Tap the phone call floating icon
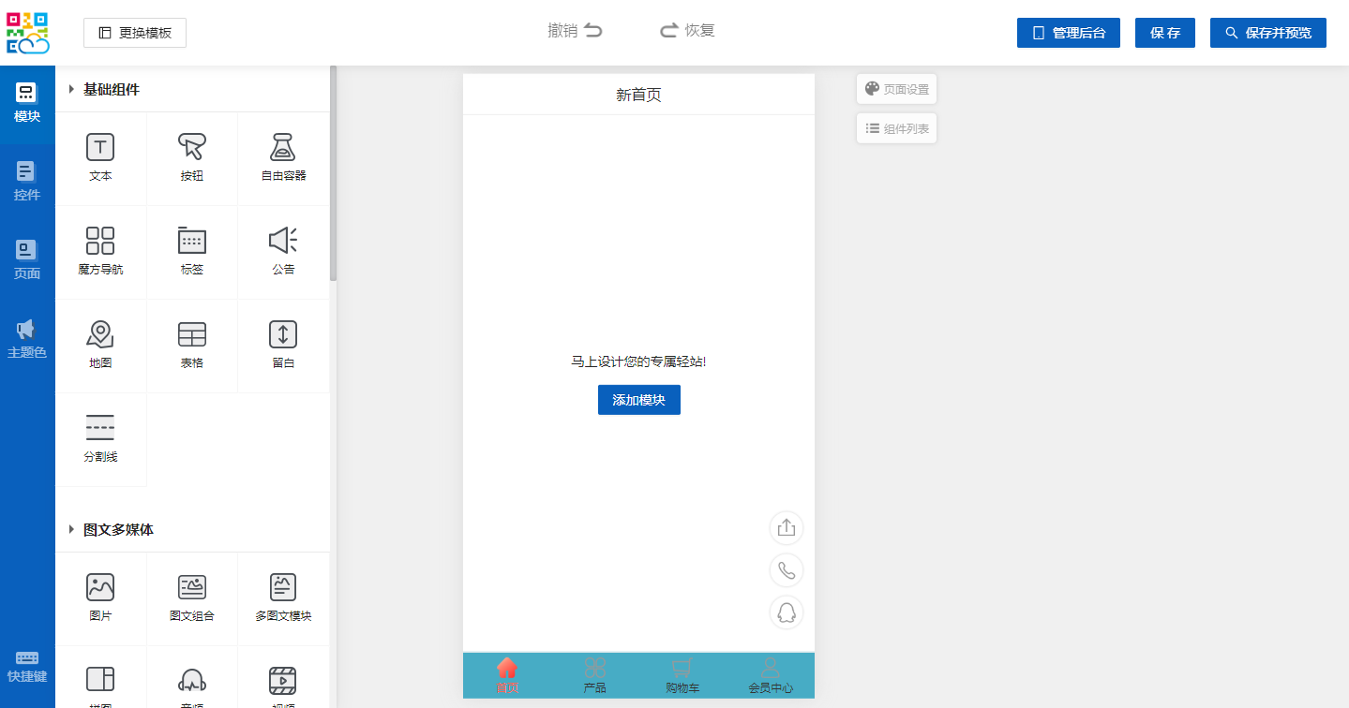Viewport: 1349px width, 708px height. point(786,570)
